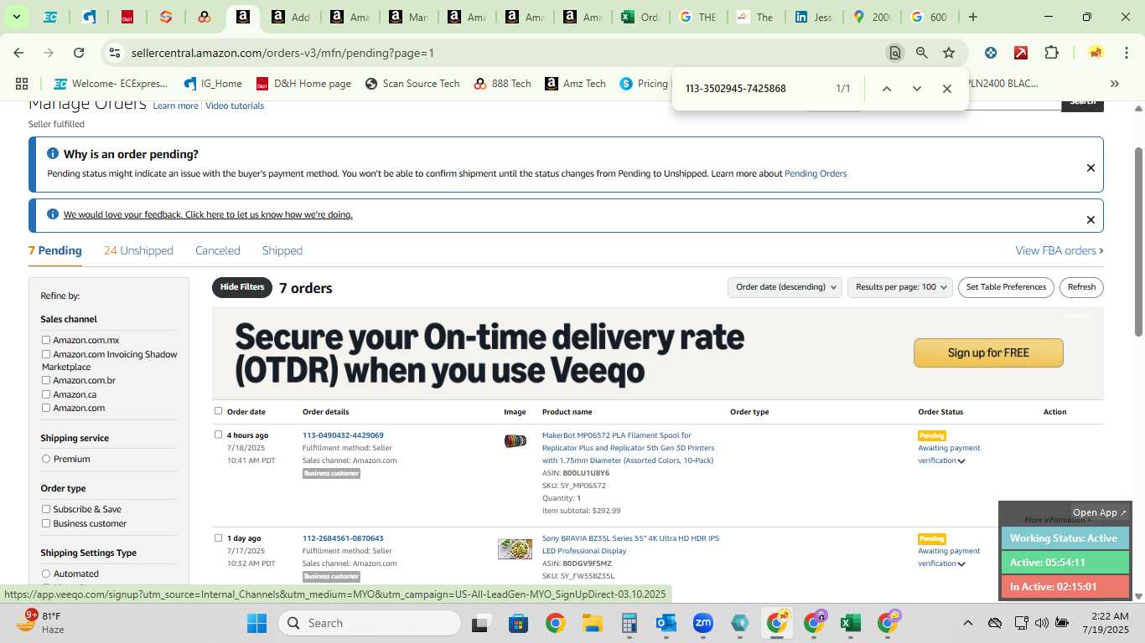Viewport: 1145px width, 643px height.
Task: Open the Amz Tech bookmark
Action: [x=576, y=84]
